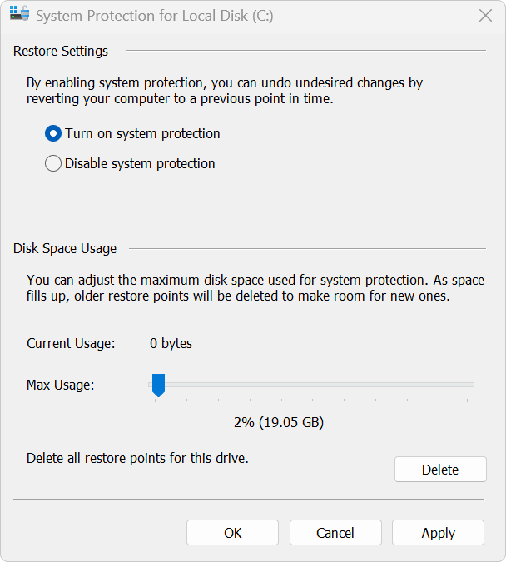Click the 'Current Usage:' label
Screen dimensions: 506x562
[71, 343]
